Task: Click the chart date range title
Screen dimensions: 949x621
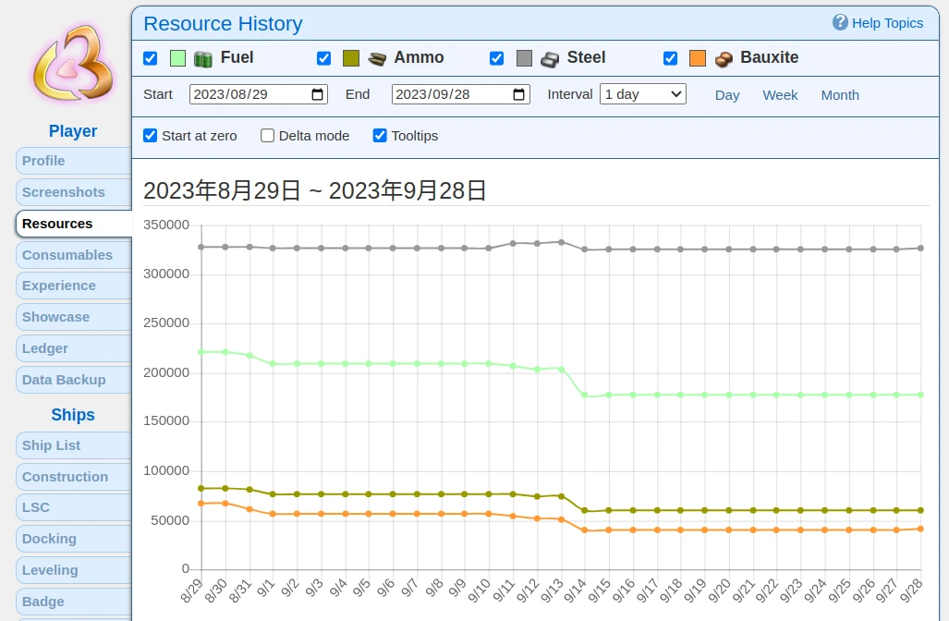Action: [x=315, y=190]
